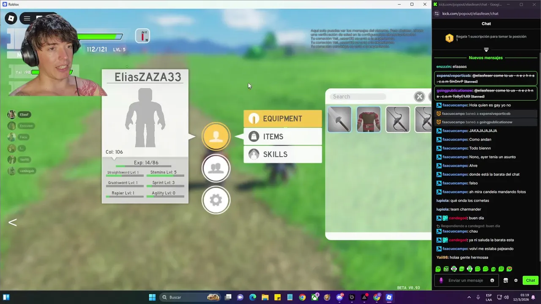Viewport: 541px width, 304px height.
Task: Open the Windows Start menu
Action: pos(152,297)
